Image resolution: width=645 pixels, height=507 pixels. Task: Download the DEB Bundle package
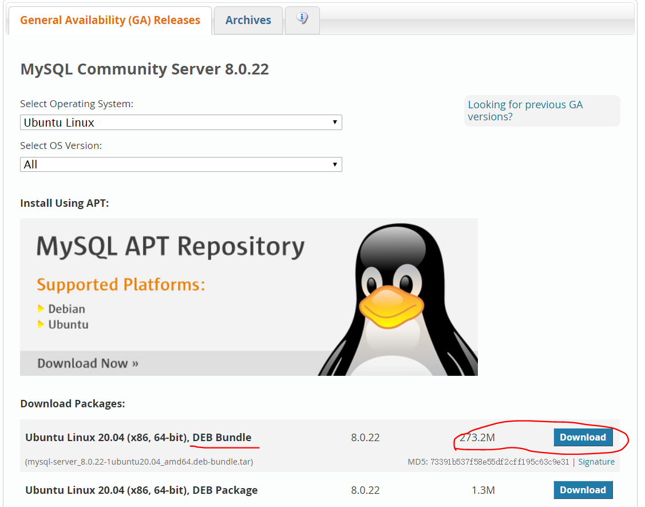(x=583, y=437)
